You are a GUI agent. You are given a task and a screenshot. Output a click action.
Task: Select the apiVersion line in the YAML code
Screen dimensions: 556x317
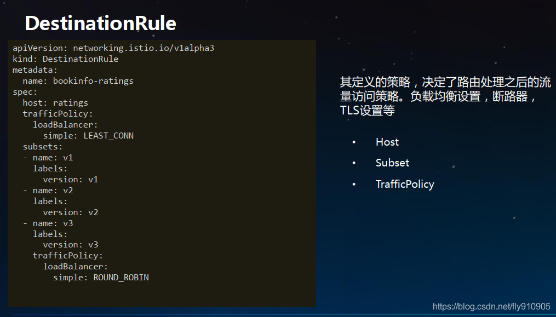(113, 48)
